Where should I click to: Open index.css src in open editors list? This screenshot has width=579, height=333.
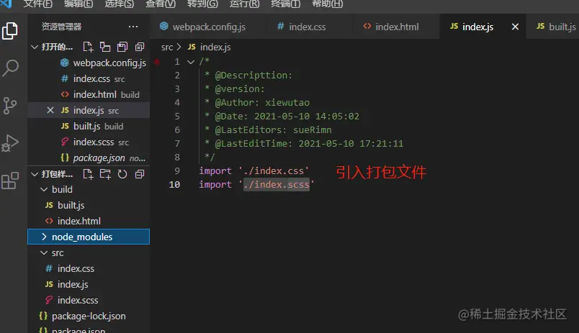click(x=89, y=78)
